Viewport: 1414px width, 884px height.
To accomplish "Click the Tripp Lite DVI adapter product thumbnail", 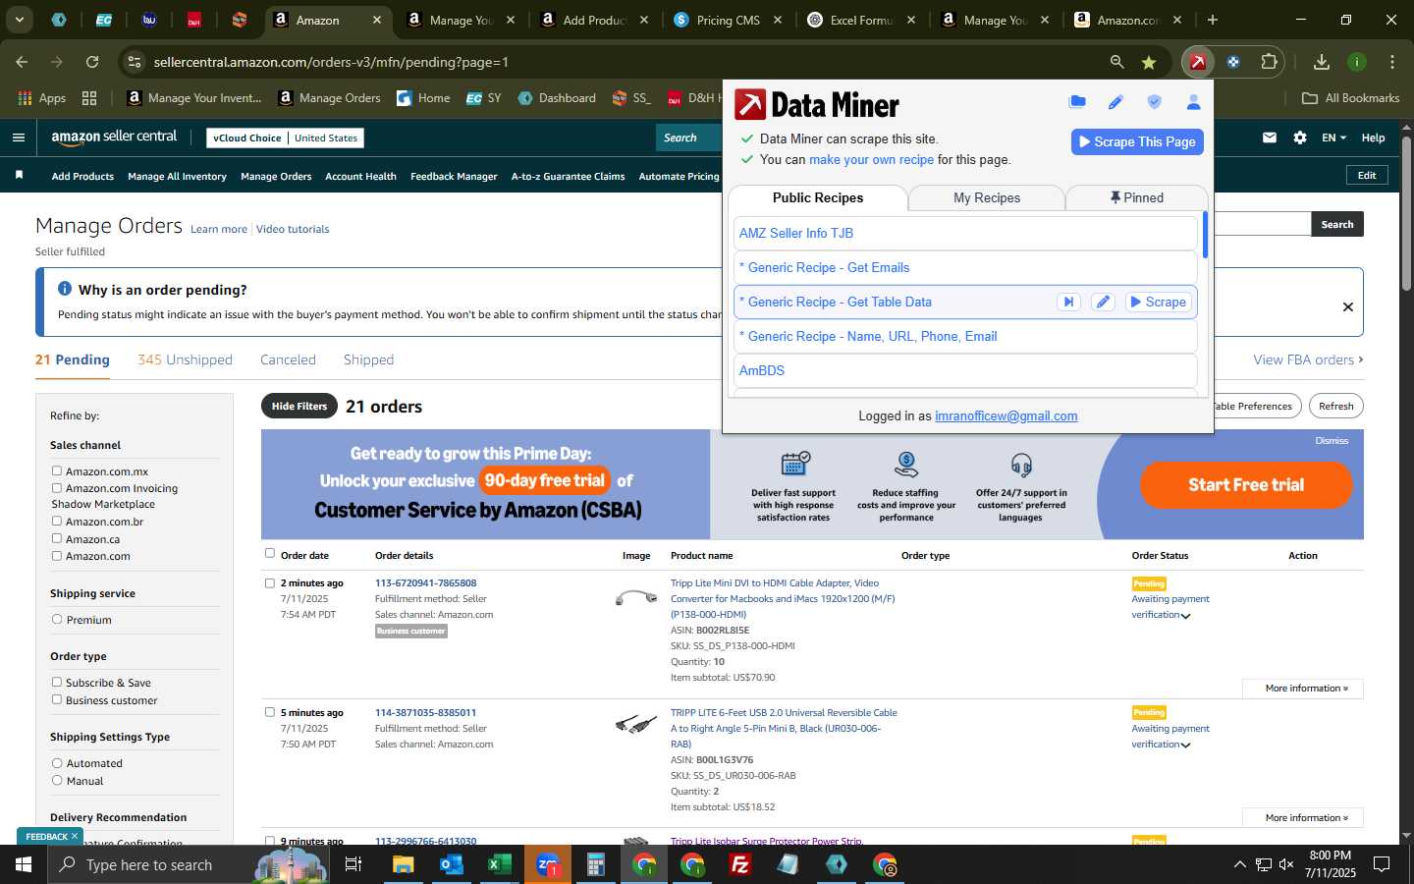I will 635,596.
